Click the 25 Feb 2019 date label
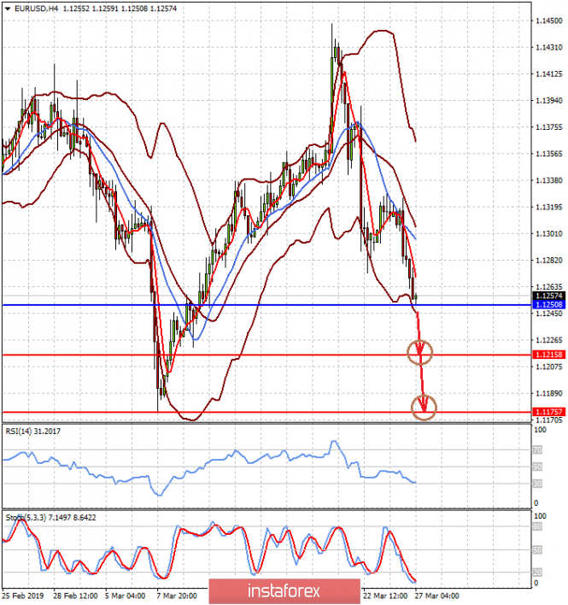 24,595
